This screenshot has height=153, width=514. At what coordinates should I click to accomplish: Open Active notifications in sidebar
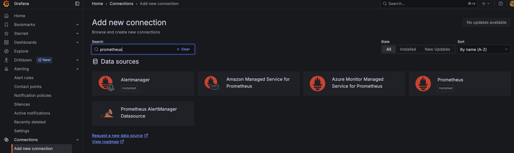[x=32, y=113]
